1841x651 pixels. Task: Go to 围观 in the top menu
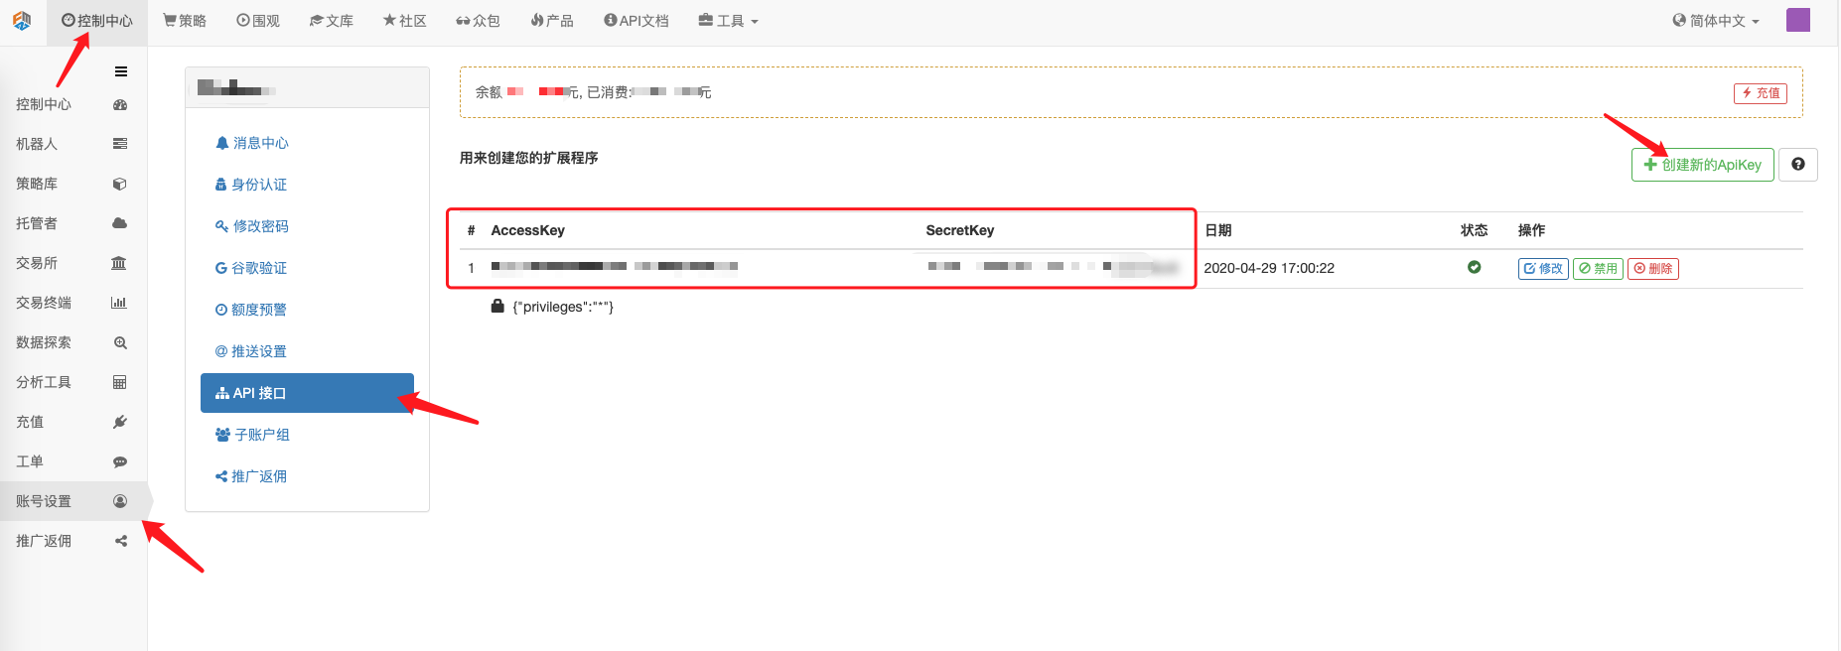point(258,21)
